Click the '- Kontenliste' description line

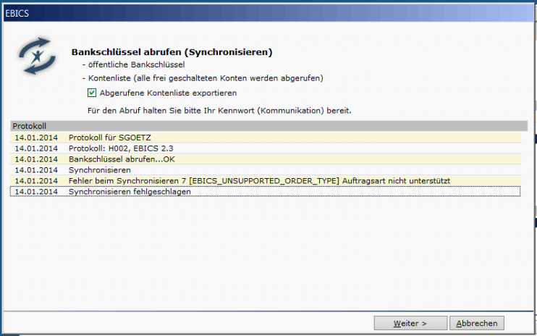point(203,78)
